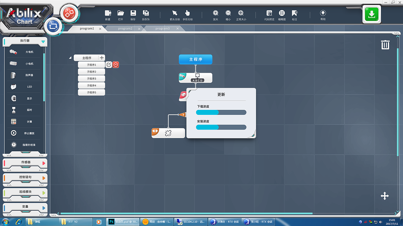This screenshot has height=226, width=403.
Task: Select 子程序5 in the tree
Action: [x=91, y=92]
